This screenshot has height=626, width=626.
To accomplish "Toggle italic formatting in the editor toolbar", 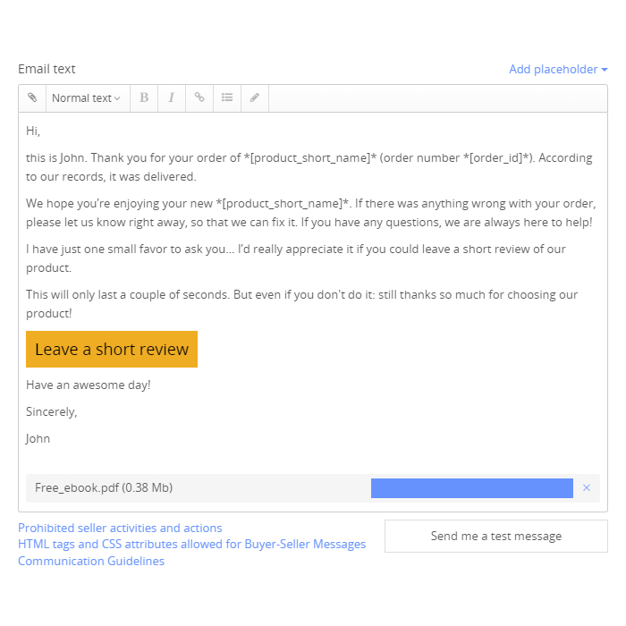I will click(x=171, y=98).
